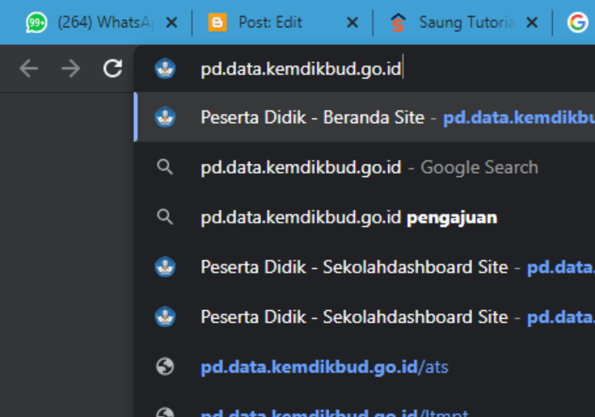
Task: Click the Blogger favicon on Post: Edit tab
Action: click(217, 22)
